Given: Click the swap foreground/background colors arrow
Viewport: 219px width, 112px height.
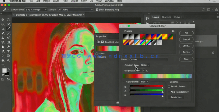Looking at the screenshot, I should pos(9,69).
